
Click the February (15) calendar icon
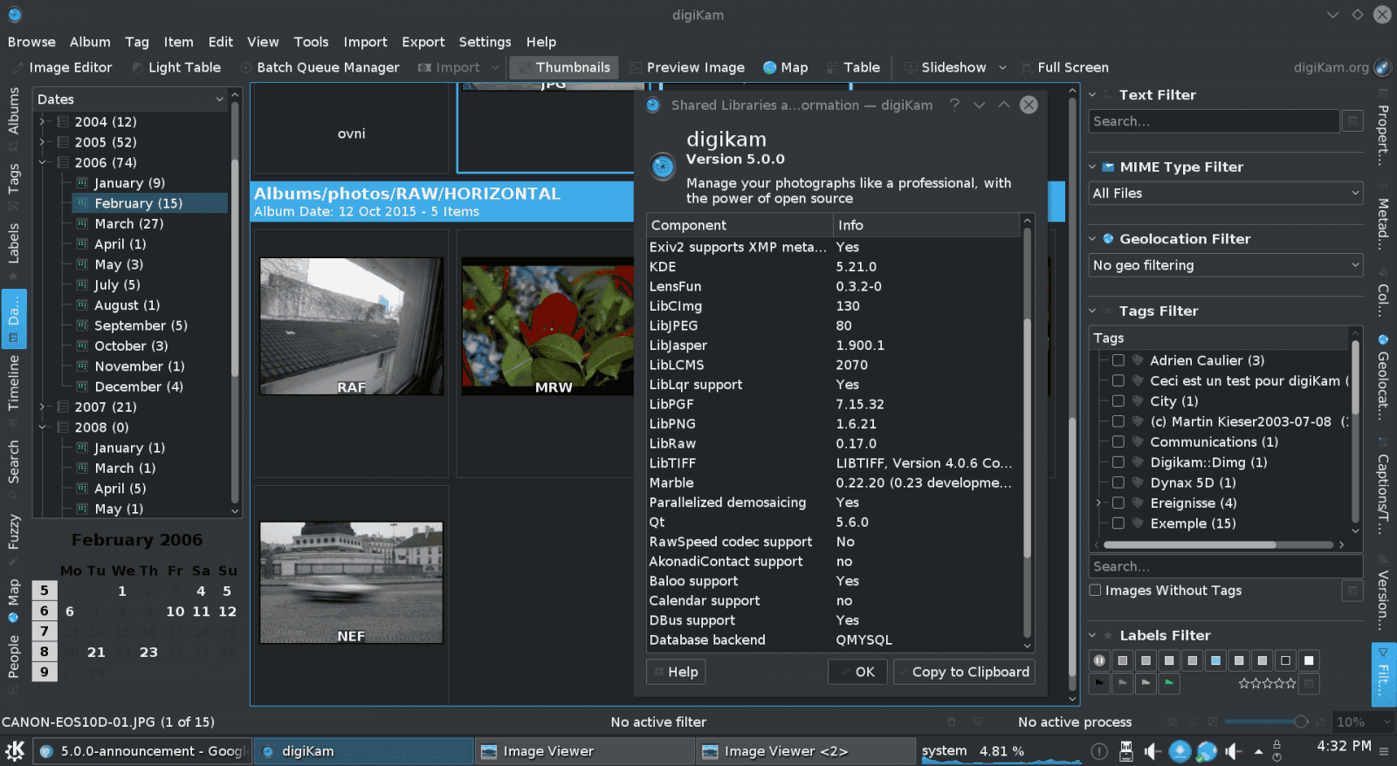82,203
